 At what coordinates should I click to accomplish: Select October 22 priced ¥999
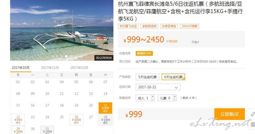[x=18, y=120]
